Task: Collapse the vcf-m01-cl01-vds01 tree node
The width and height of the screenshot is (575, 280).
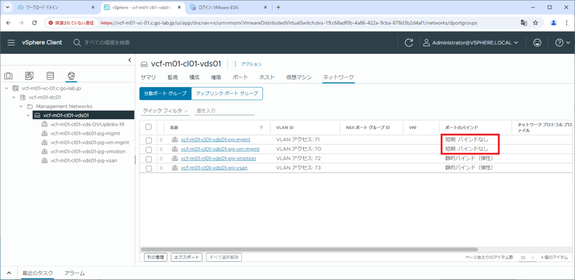Action: click(29, 115)
